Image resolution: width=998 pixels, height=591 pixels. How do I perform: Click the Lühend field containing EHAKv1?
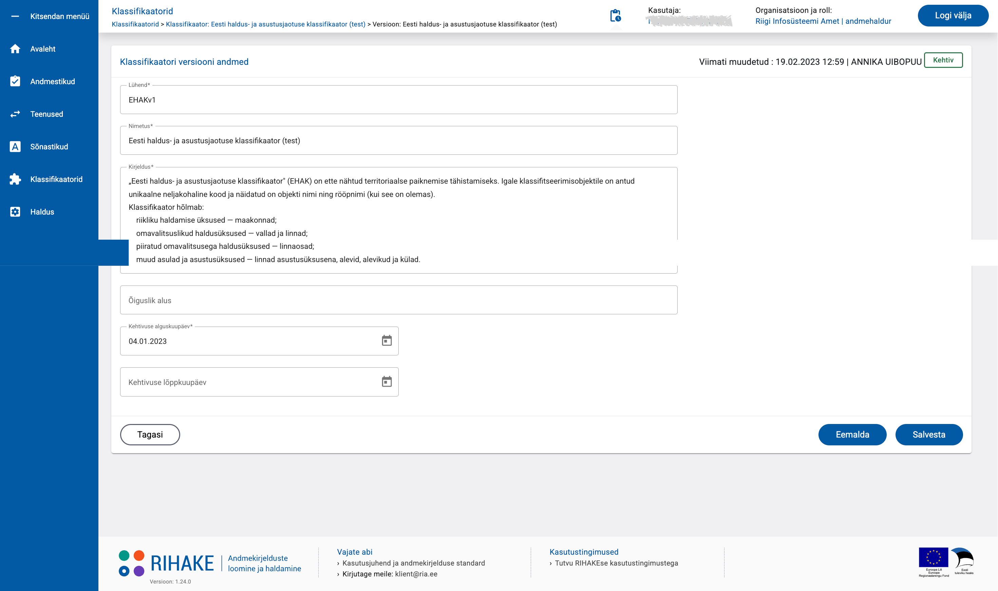[x=398, y=100]
